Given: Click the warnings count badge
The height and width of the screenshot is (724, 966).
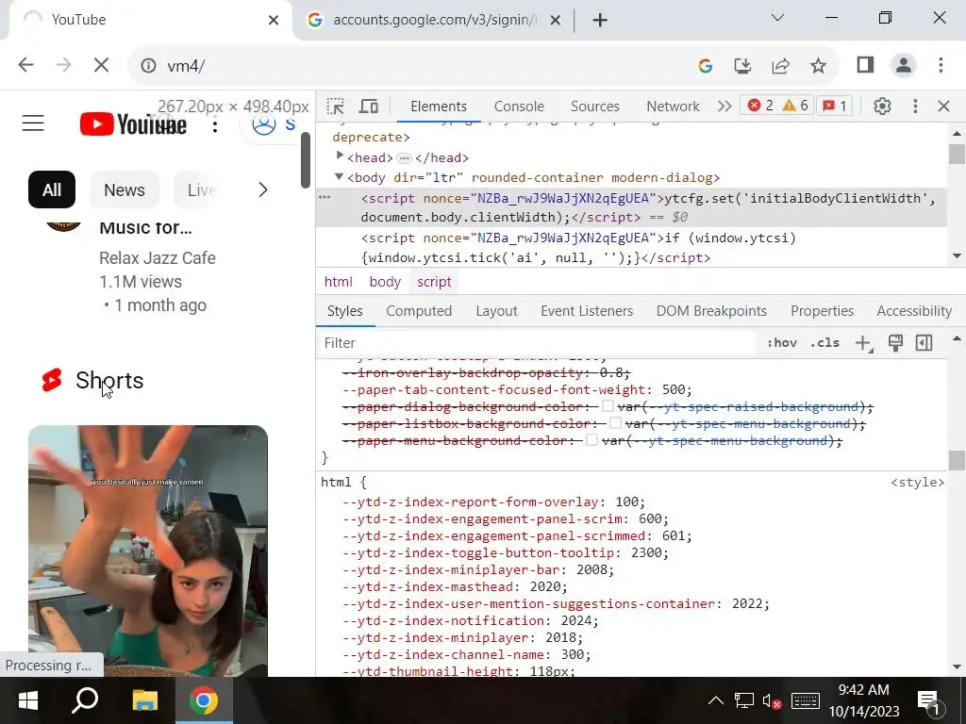Looking at the screenshot, I should (794, 106).
